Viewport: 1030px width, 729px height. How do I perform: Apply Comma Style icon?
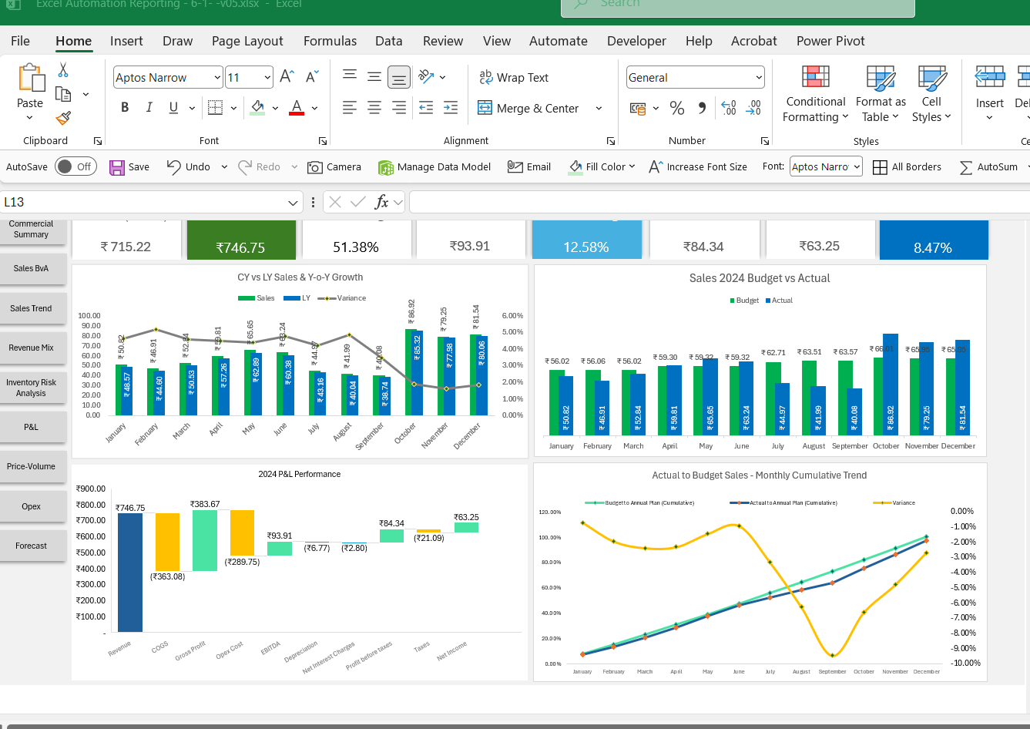pos(702,108)
